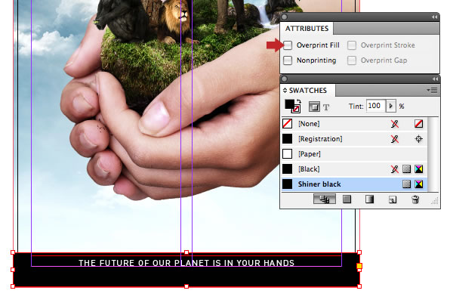This screenshot has width=453, height=303.
Task: Click the crossed pencil icon on [Registration]
Action: (395, 139)
